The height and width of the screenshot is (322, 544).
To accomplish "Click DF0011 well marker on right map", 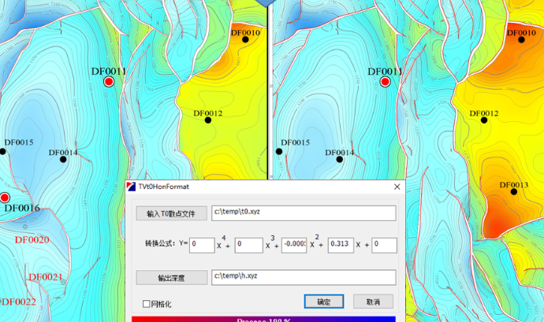I will pyautogui.click(x=386, y=82).
